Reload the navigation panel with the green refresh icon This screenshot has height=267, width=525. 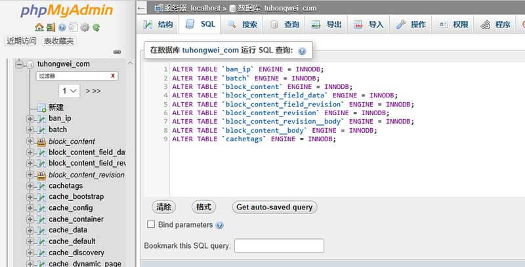click(96, 27)
